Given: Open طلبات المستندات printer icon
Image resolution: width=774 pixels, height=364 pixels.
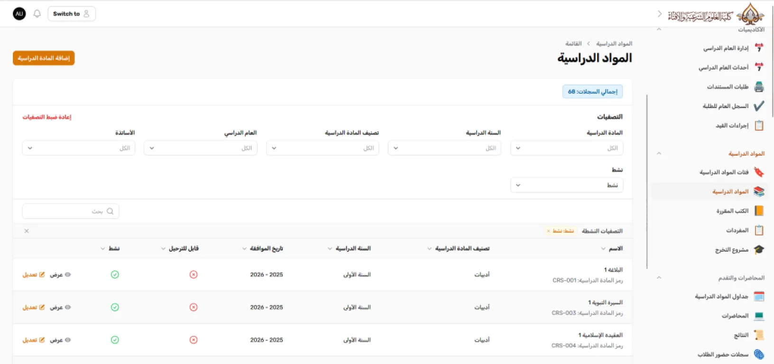Looking at the screenshot, I should tap(759, 87).
